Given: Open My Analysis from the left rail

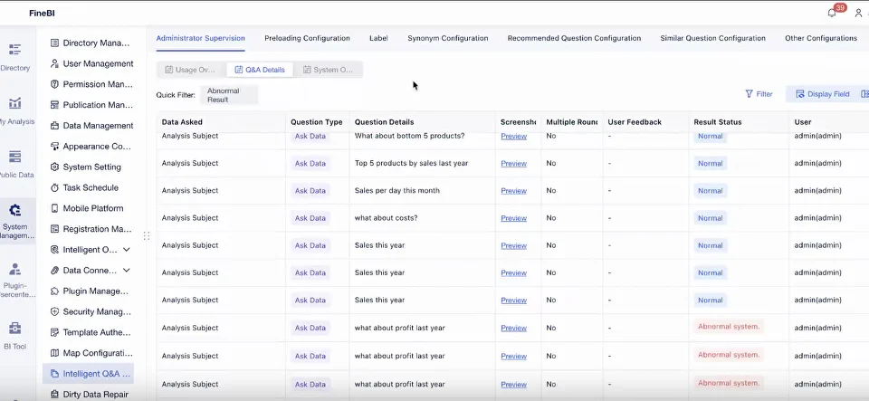Looking at the screenshot, I should click(x=15, y=104).
